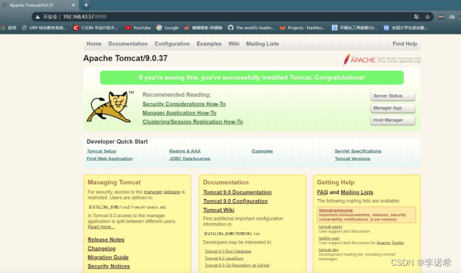Click the translate page icon
Viewport: 461px width, 273px height.
(417, 17)
